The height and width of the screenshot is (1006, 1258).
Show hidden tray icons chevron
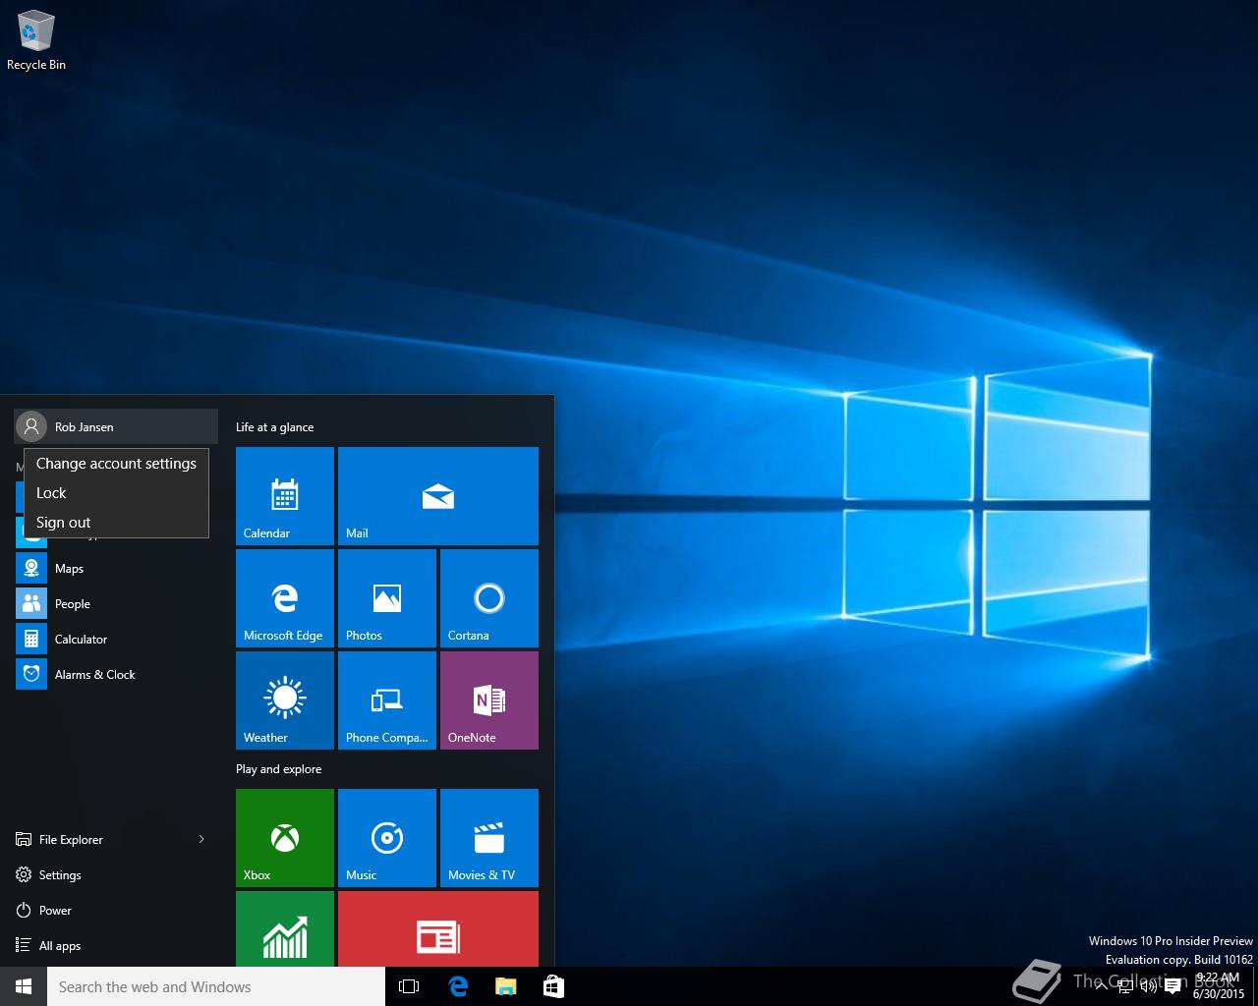click(1101, 986)
